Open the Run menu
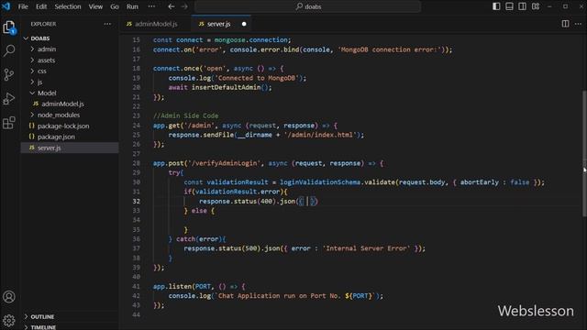The image size is (587, 330). pyautogui.click(x=132, y=6)
